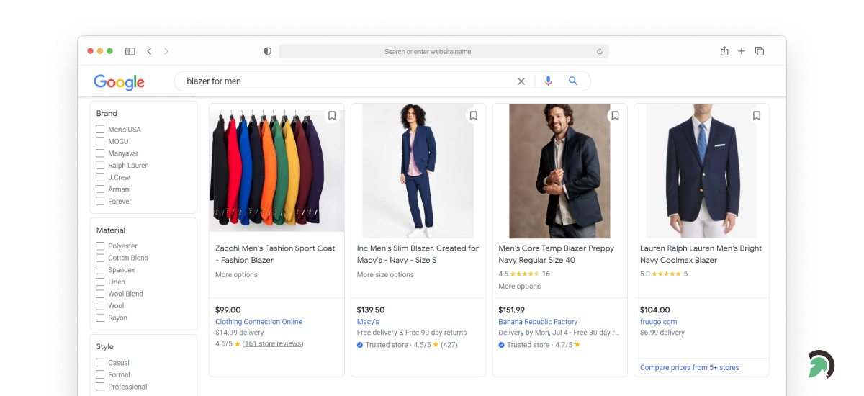This screenshot has width=864, height=396.
Task: Click the blue search magnifier icon
Action: 573,81
